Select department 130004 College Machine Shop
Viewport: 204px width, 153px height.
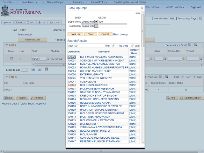pos(72,71)
